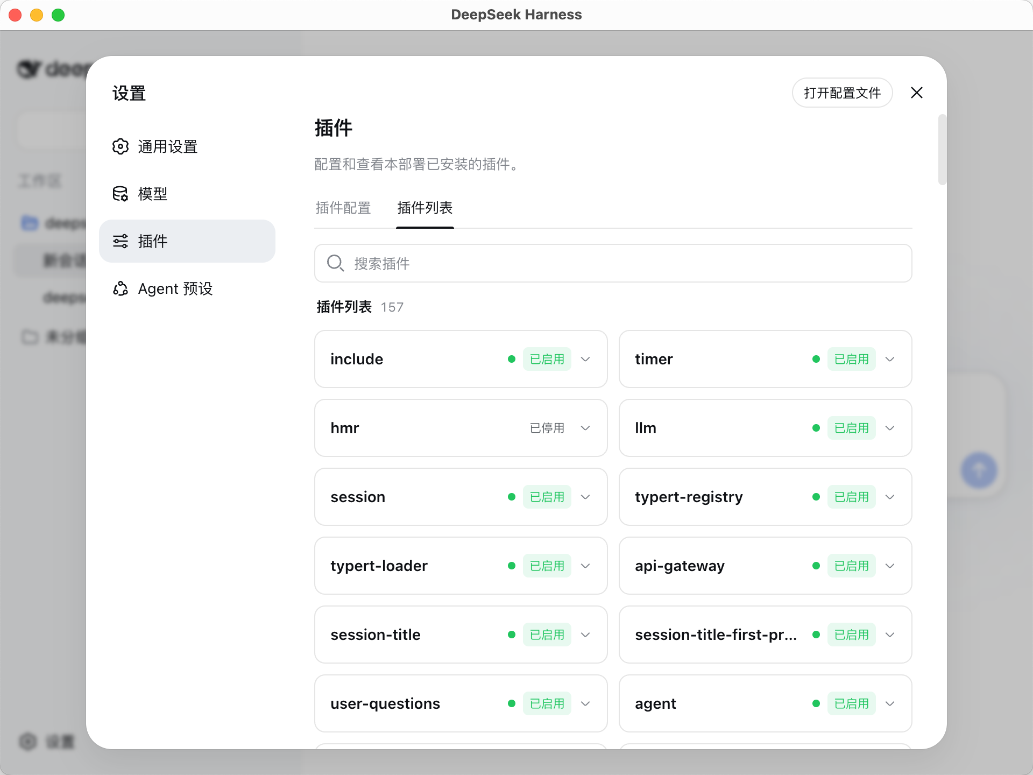Click the typert-registry plugin name
Viewport: 1033px width, 775px height.
pyautogui.click(x=689, y=497)
